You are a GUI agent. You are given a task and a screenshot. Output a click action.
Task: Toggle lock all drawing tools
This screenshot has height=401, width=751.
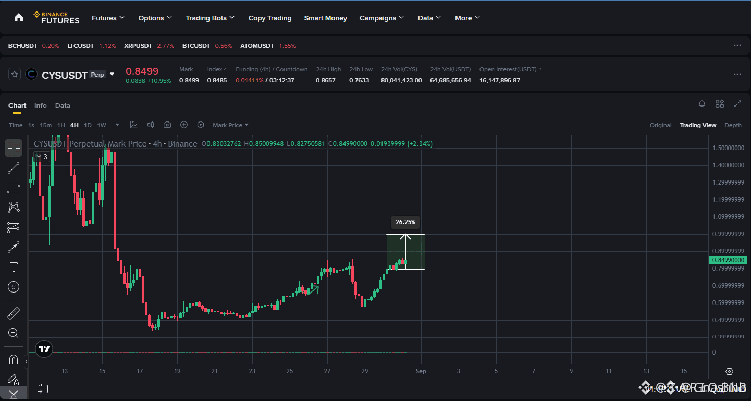pos(14,379)
